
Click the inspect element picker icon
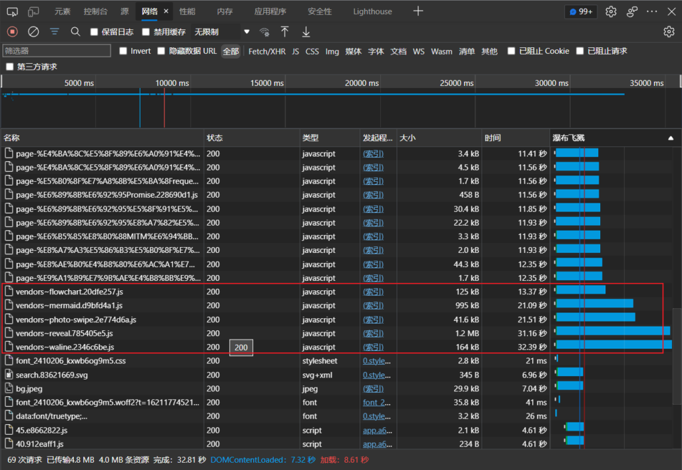click(x=12, y=11)
